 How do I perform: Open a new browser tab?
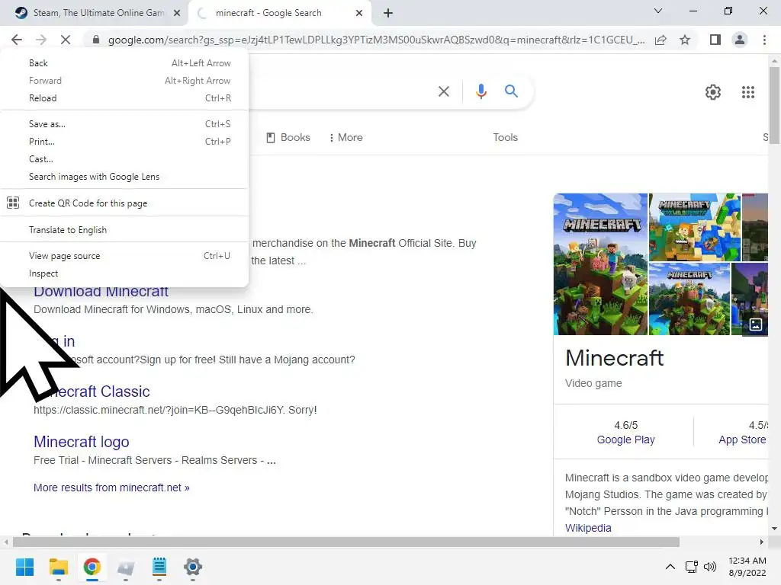pyautogui.click(x=388, y=13)
